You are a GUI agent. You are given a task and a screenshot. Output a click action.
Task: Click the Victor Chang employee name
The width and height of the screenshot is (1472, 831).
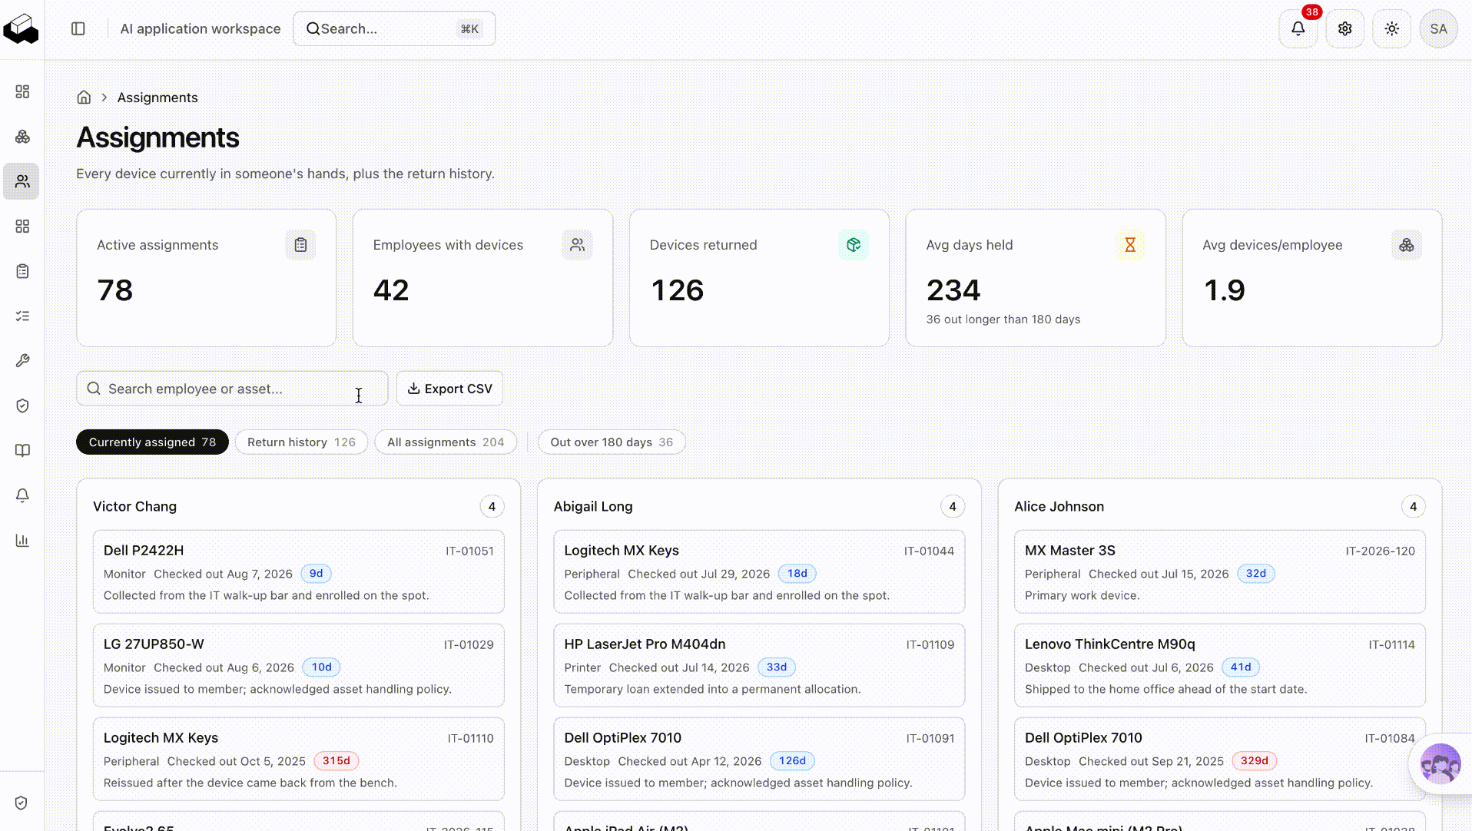(x=134, y=507)
